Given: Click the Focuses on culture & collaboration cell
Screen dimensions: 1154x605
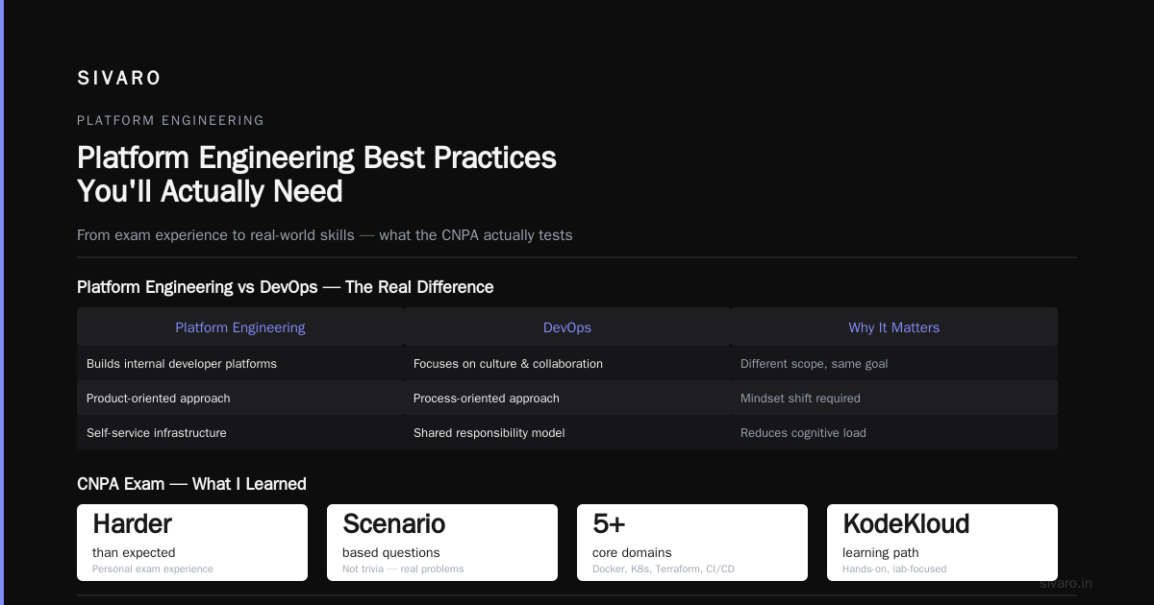Looking at the screenshot, I should (567, 364).
